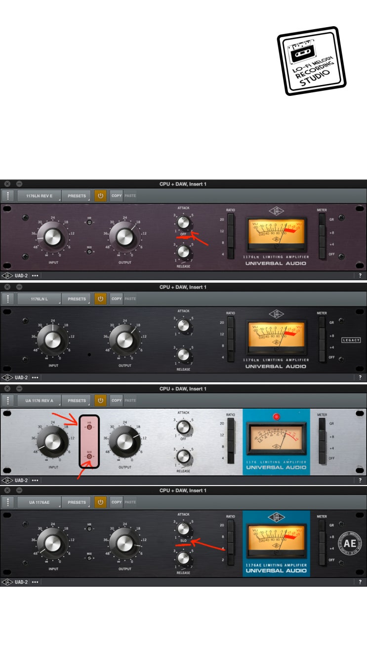Click the HR screw on UA 1176AE
Viewport: 367px width, 653px height.
point(89,528)
